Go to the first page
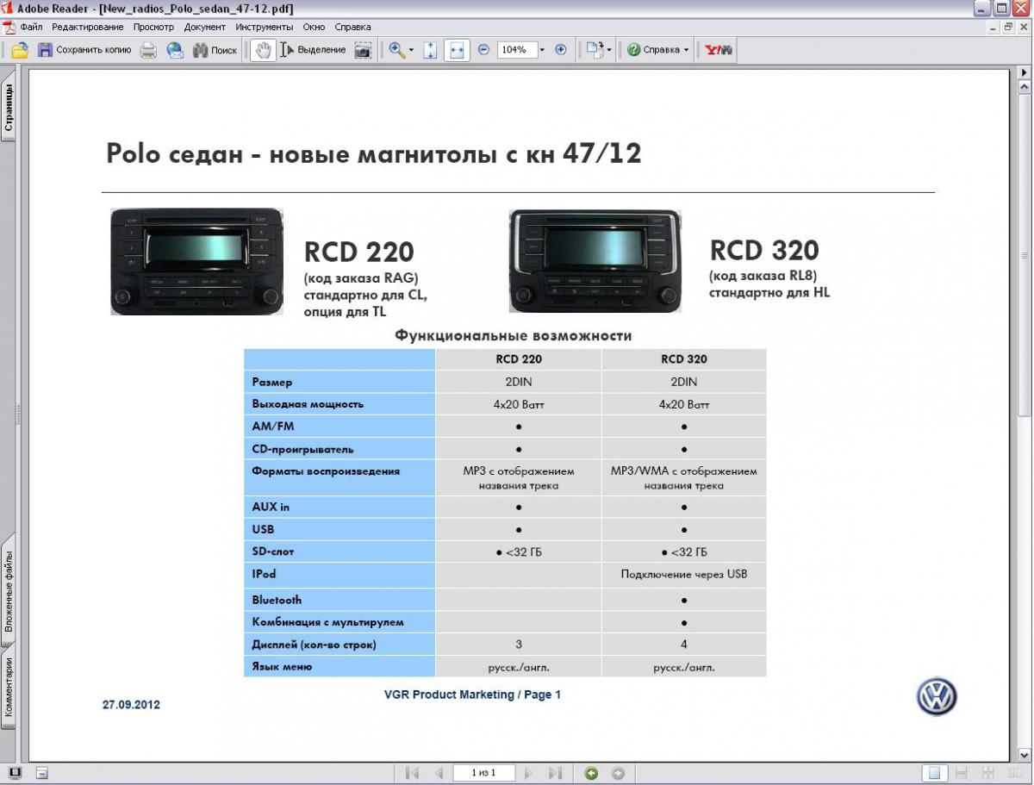This screenshot has width=1034, height=785. [412, 773]
